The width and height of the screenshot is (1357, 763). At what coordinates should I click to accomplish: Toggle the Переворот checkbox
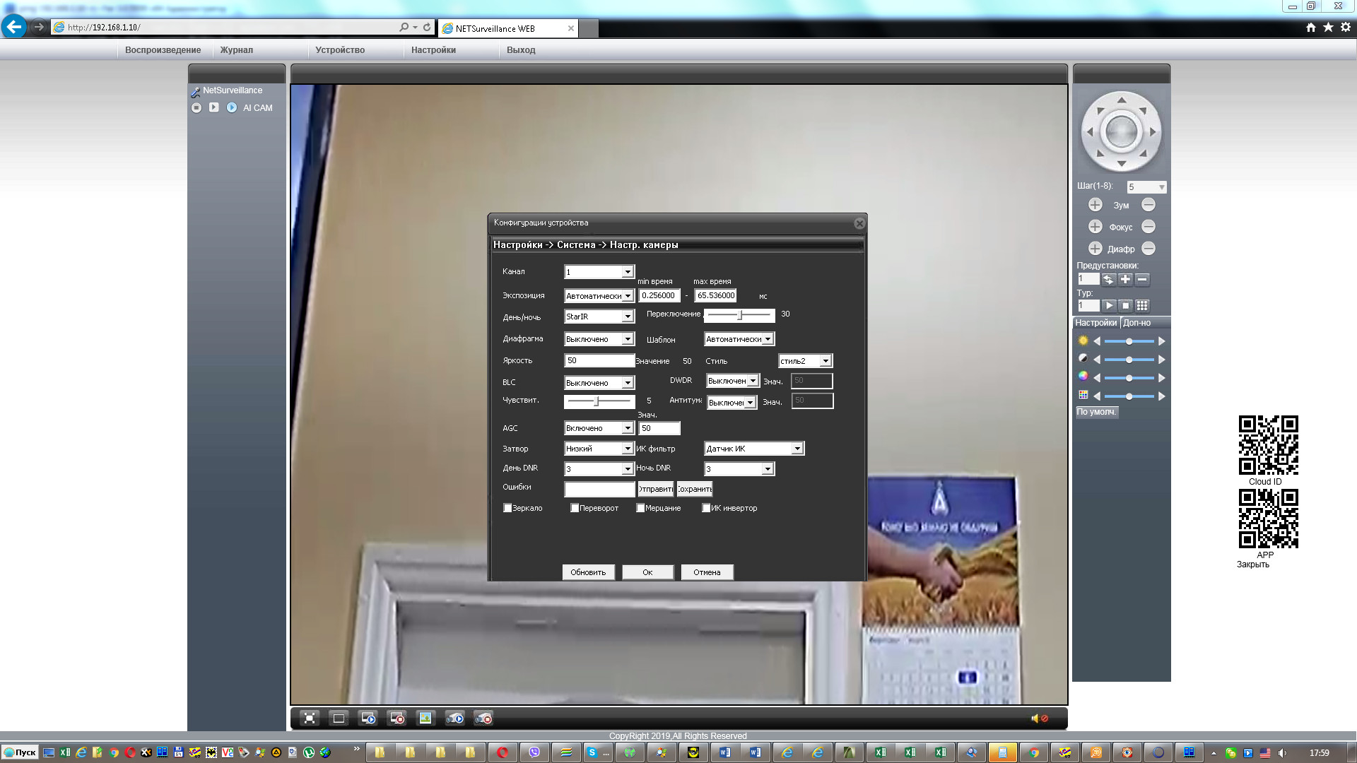[x=575, y=508]
